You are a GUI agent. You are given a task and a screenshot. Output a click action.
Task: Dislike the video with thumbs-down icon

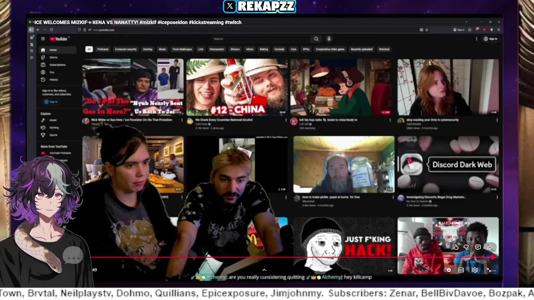[466, 247]
